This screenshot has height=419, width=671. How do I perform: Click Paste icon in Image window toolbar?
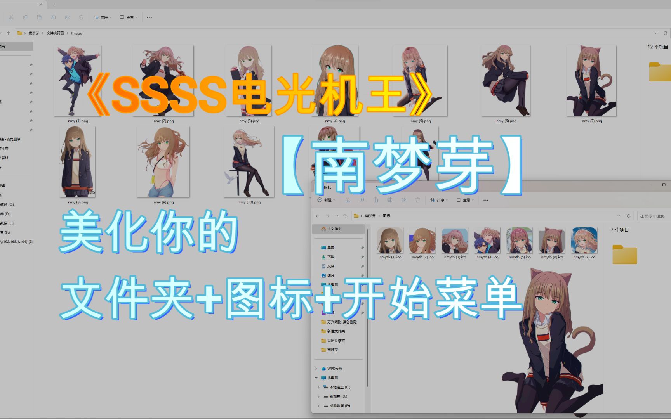point(39,17)
